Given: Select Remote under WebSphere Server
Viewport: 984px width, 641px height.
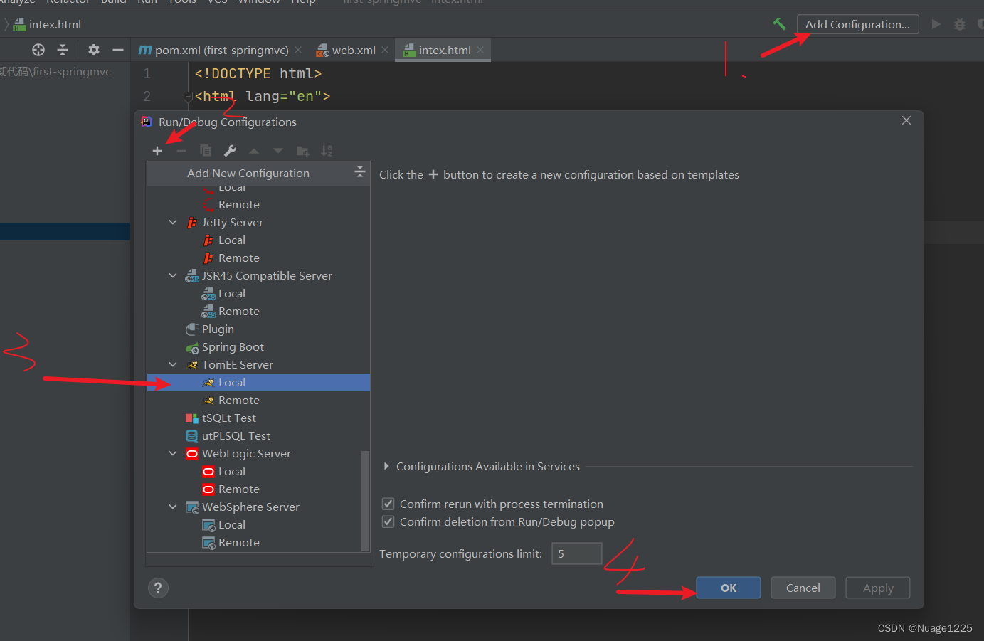Looking at the screenshot, I should point(239,542).
